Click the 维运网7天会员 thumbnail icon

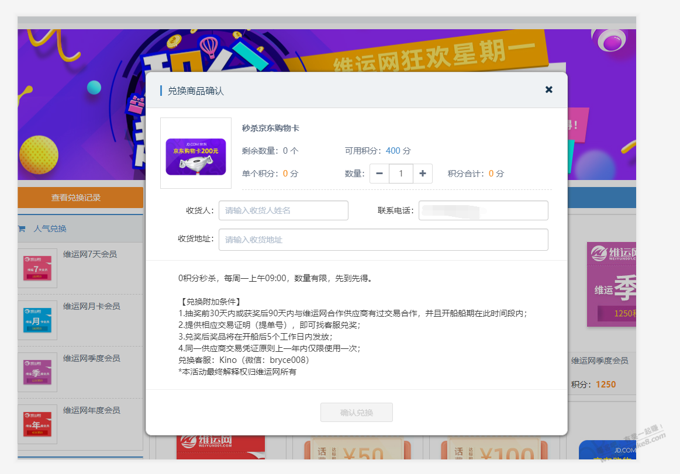[x=37, y=268]
